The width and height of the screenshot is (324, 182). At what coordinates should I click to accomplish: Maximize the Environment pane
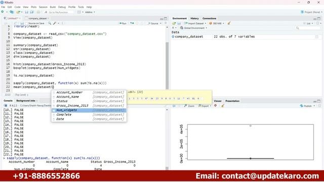coord(319,19)
